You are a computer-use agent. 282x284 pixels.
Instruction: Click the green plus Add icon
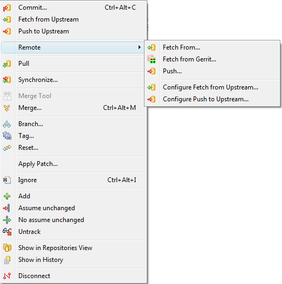click(x=7, y=196)
